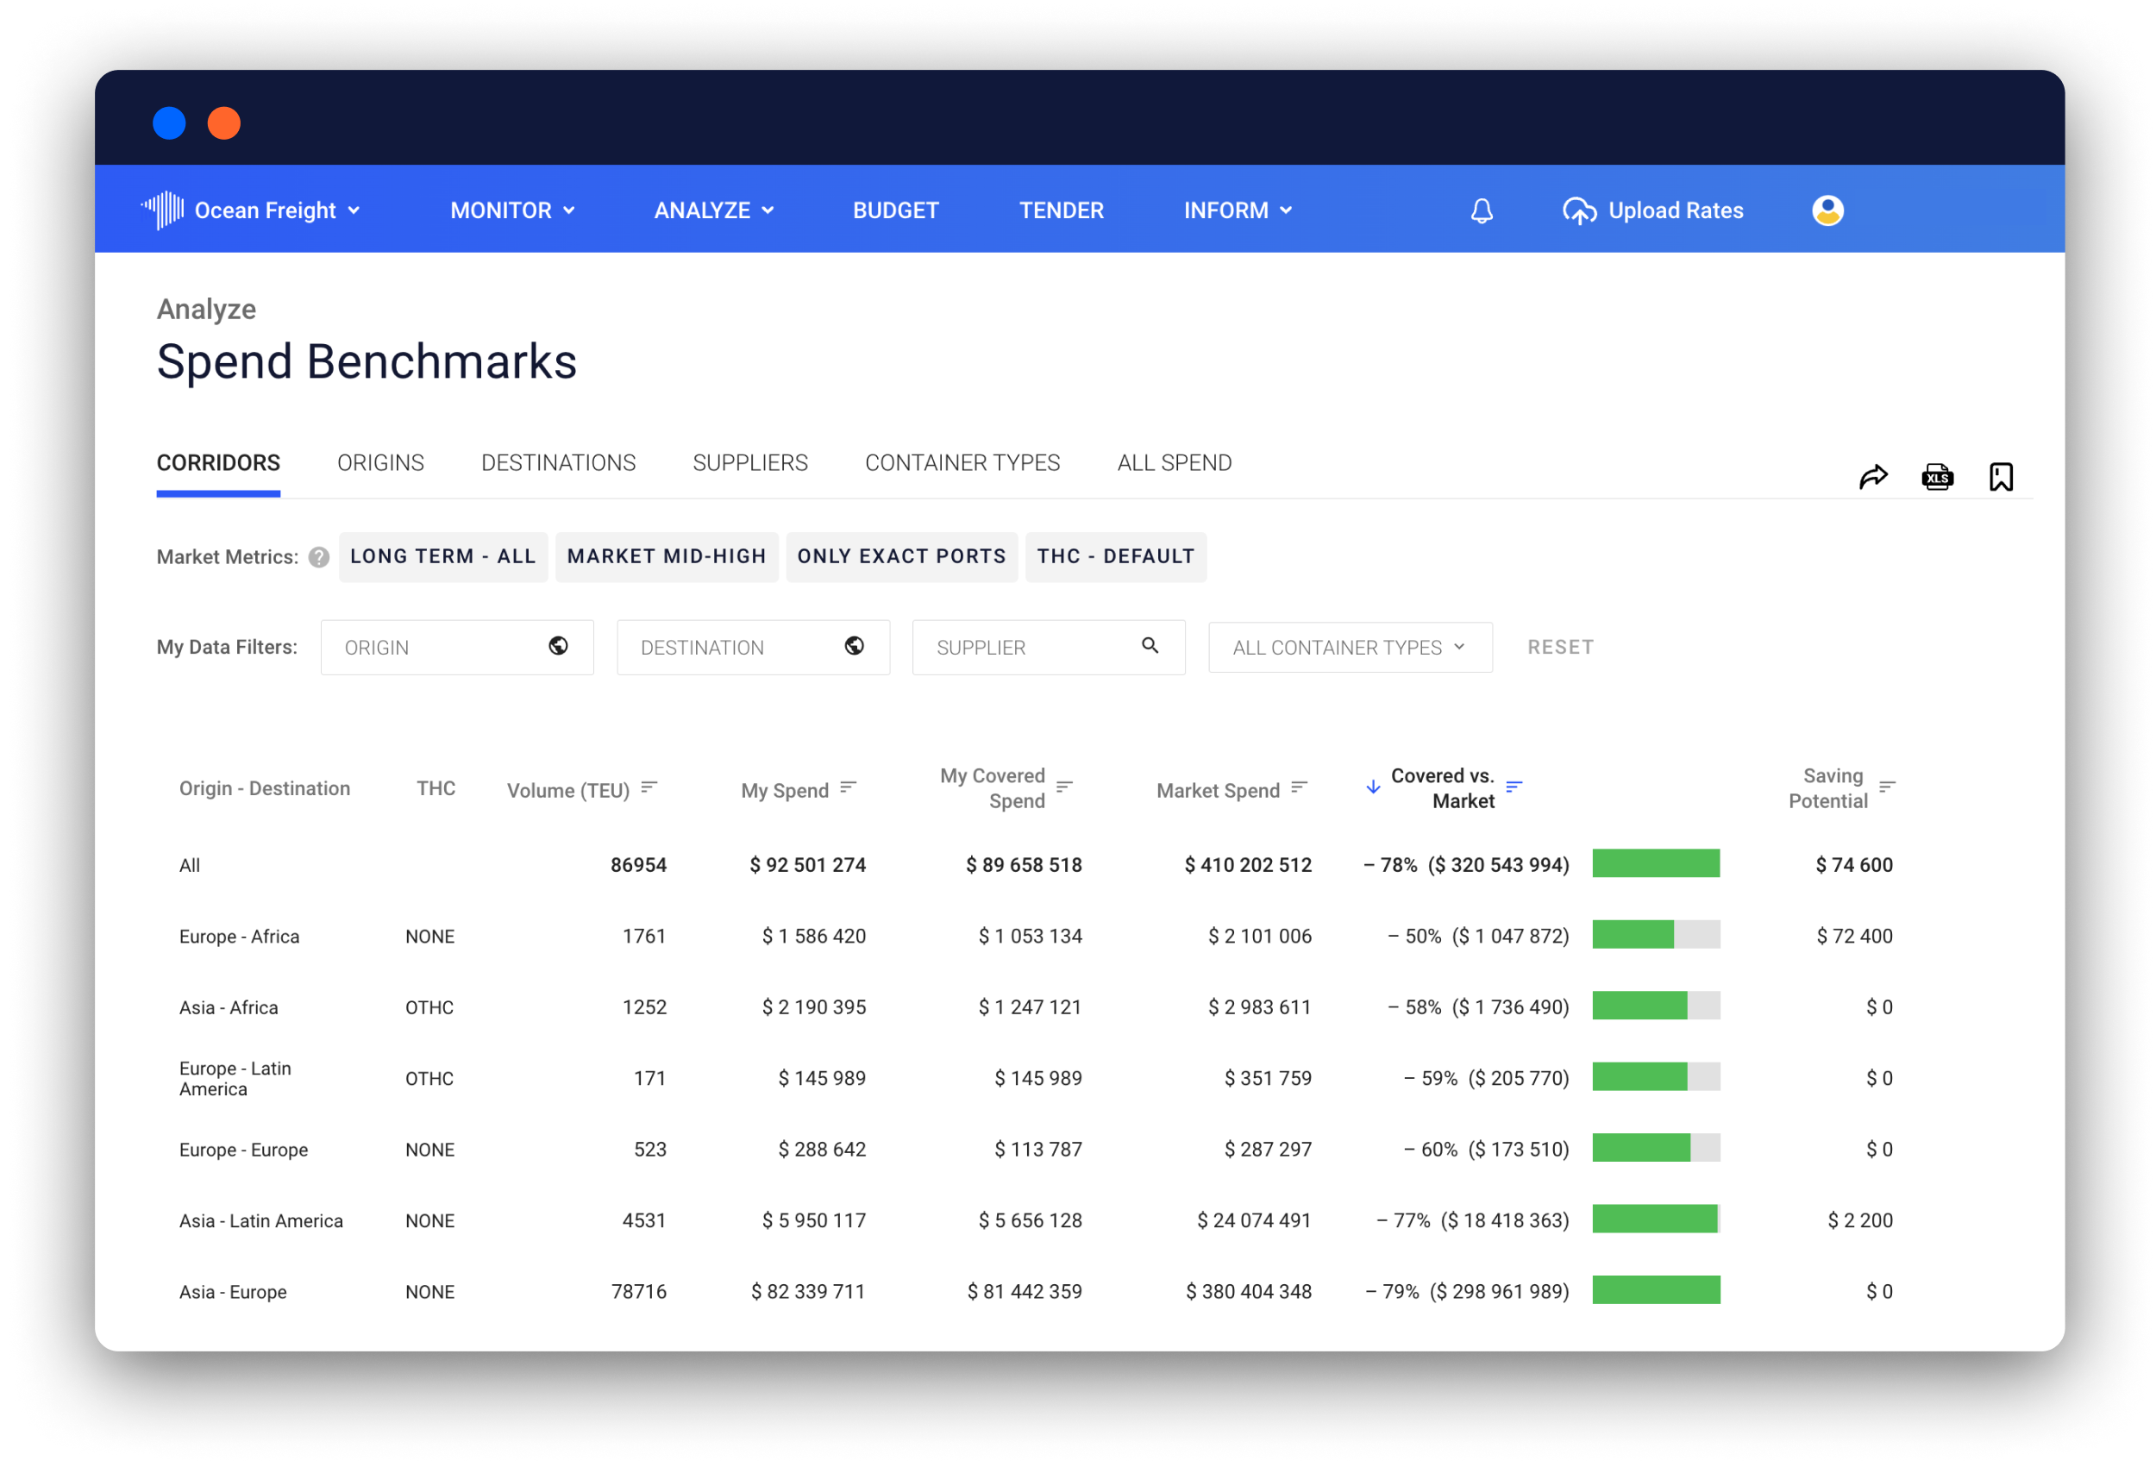Click MARKET MID-HIGH metric chip
This screenshot has height=1467, width=2156.
666,557
